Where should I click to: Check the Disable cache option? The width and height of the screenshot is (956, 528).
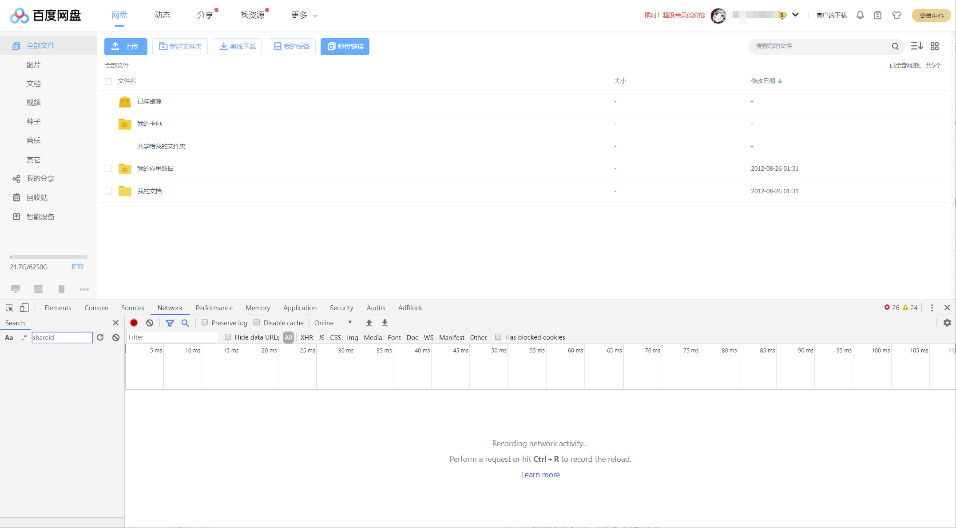tap(257, 323)
